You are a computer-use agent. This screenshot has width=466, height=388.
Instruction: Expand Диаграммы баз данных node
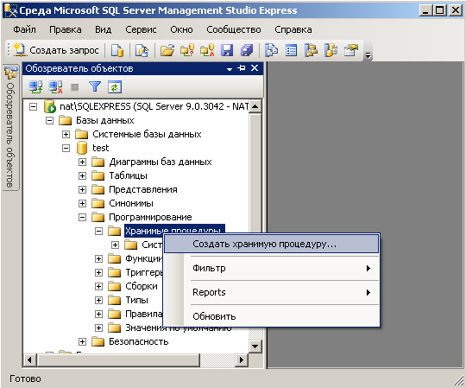point(82,162)
